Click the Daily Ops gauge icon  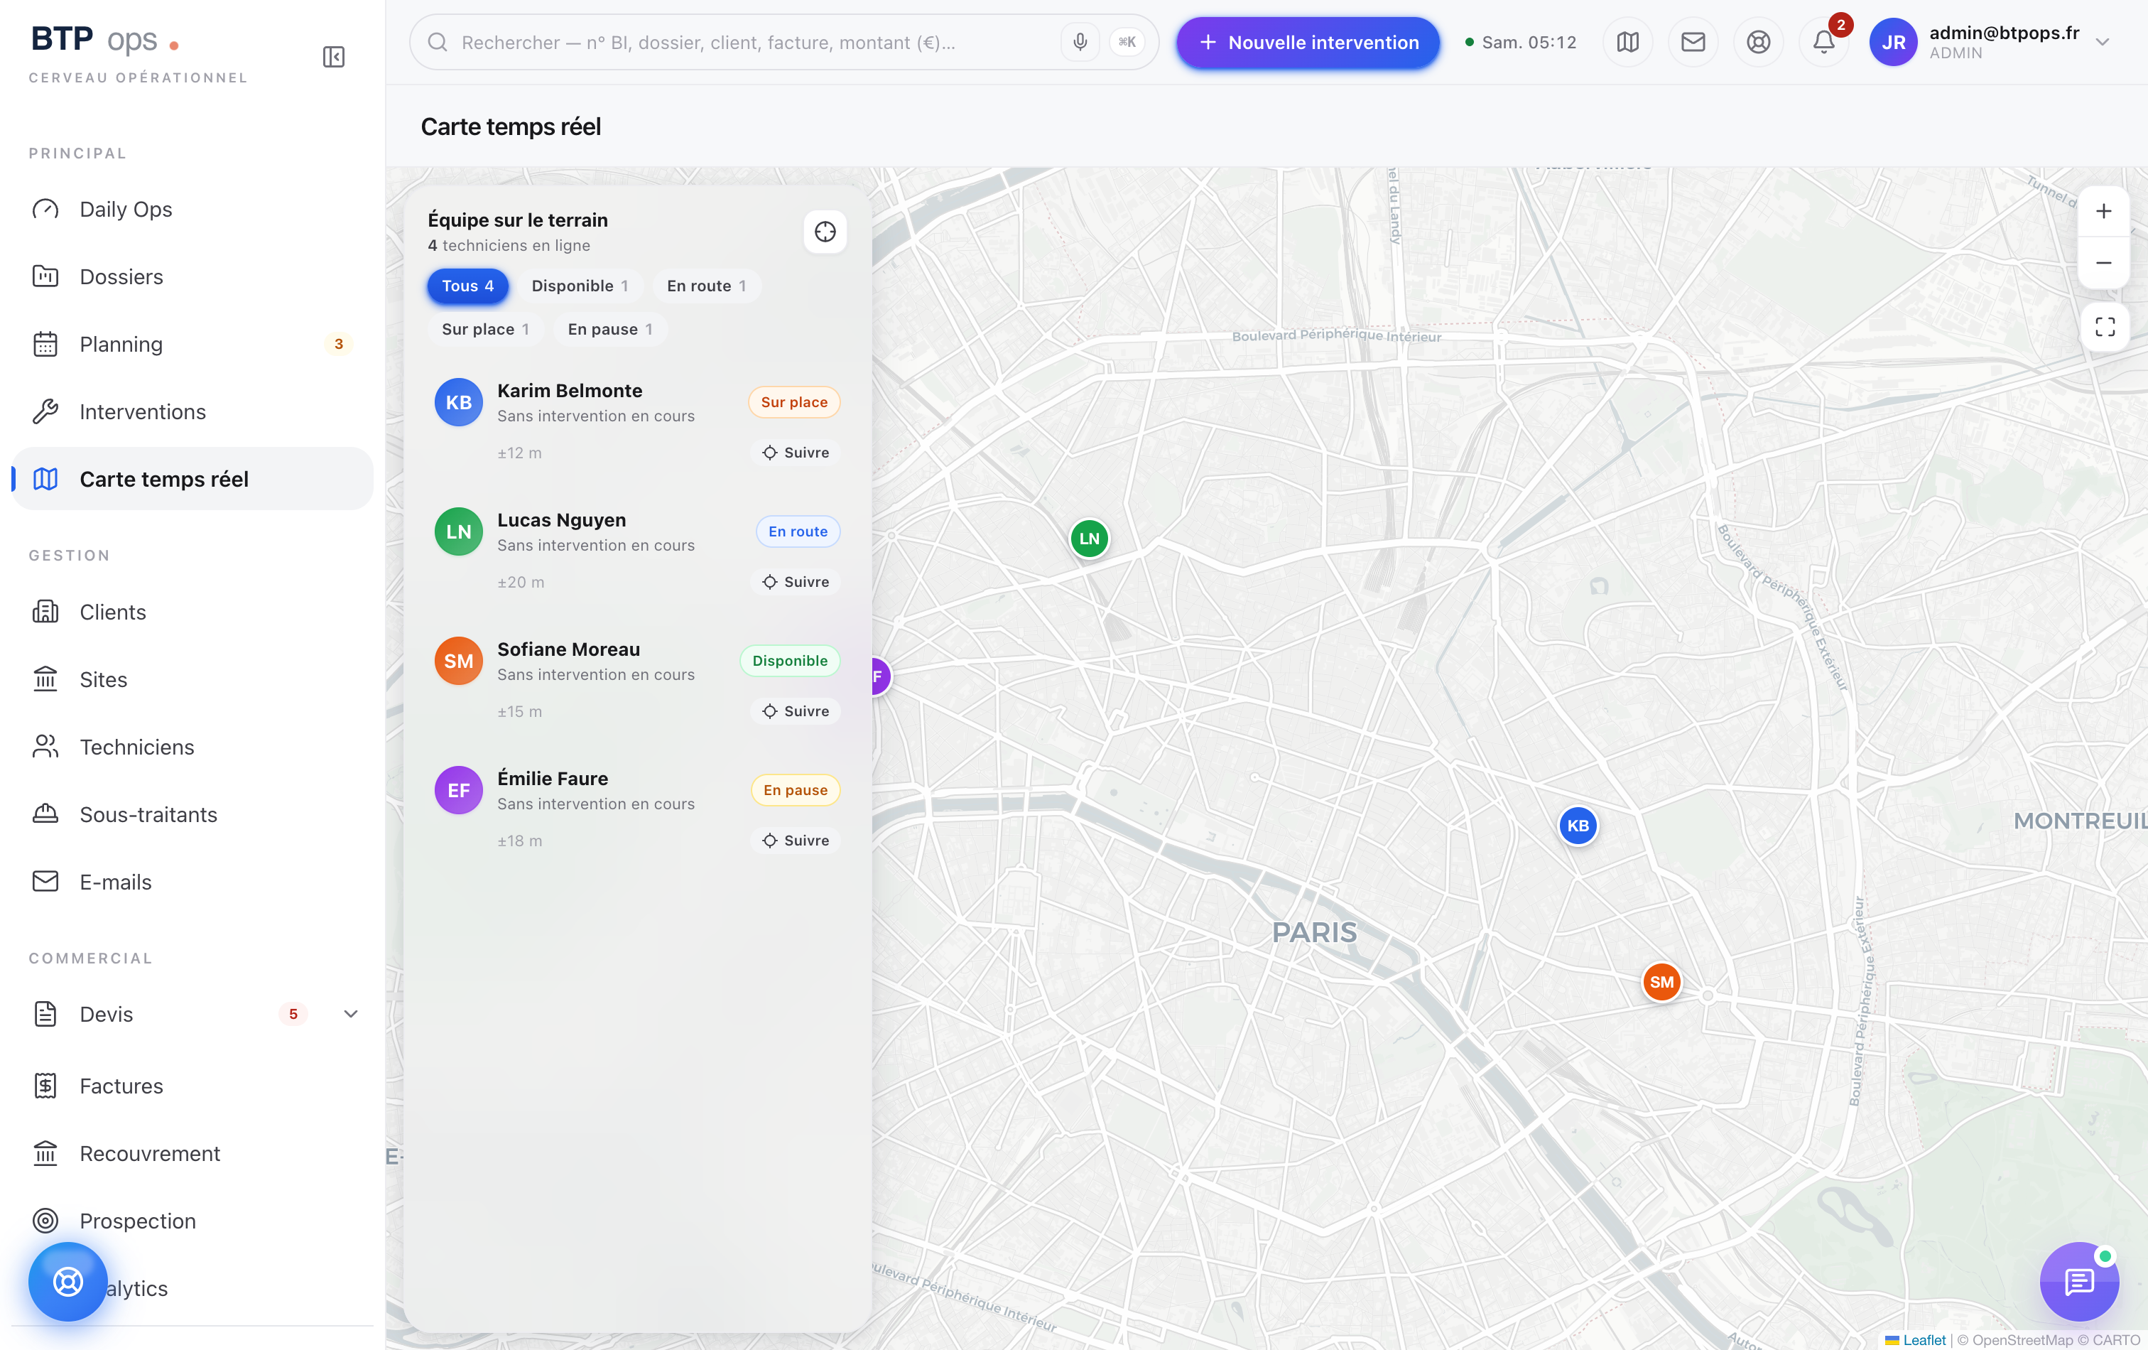click(45, 210)
